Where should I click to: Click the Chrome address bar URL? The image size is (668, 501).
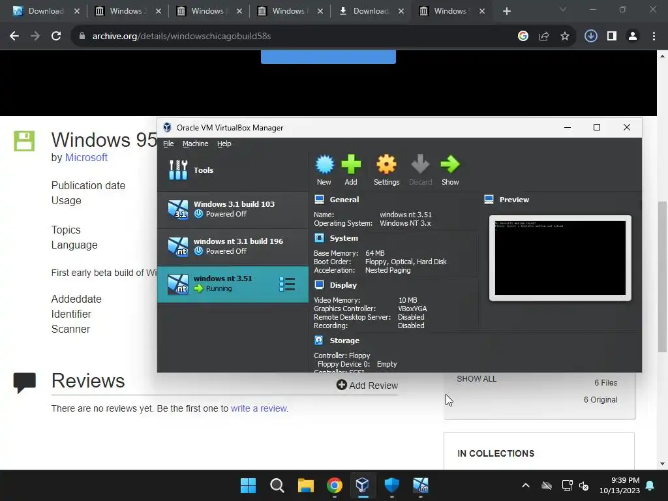(x=181, y=37)
